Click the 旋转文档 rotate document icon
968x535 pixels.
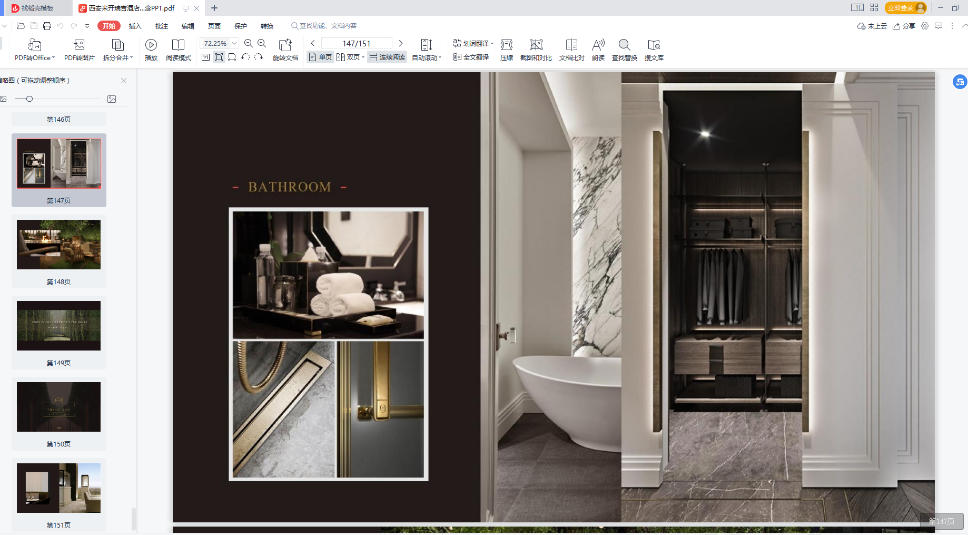point(285,45)
